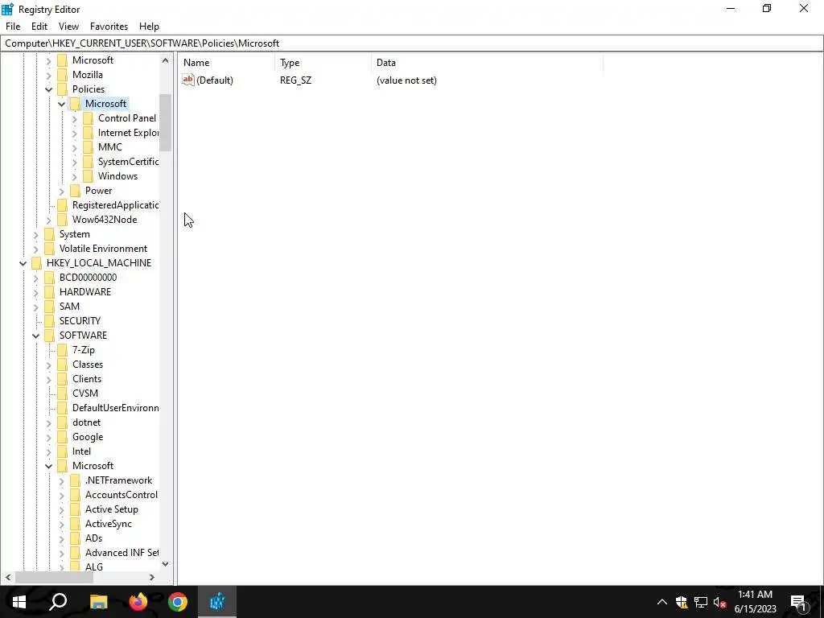The image size is (824, 618).
Task: Select the SECURITY folder icon
Action: coord(50,320)
